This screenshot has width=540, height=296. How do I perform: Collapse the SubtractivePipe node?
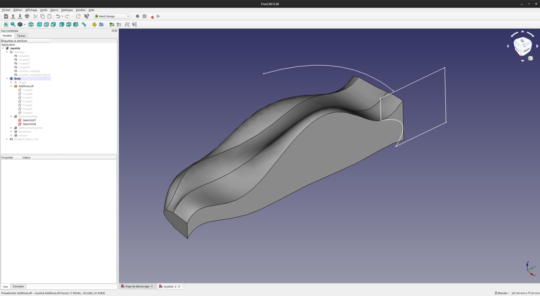[11, 117]
